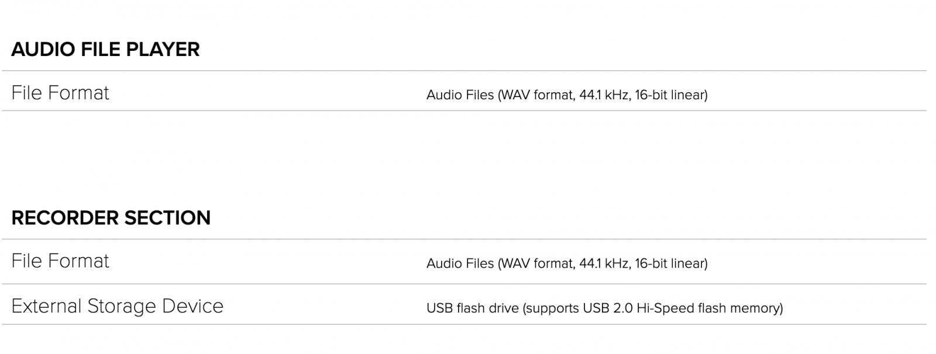Click "(WAV format" in Audio File Player row
936x354 pixels.
(x=535, y=95)
